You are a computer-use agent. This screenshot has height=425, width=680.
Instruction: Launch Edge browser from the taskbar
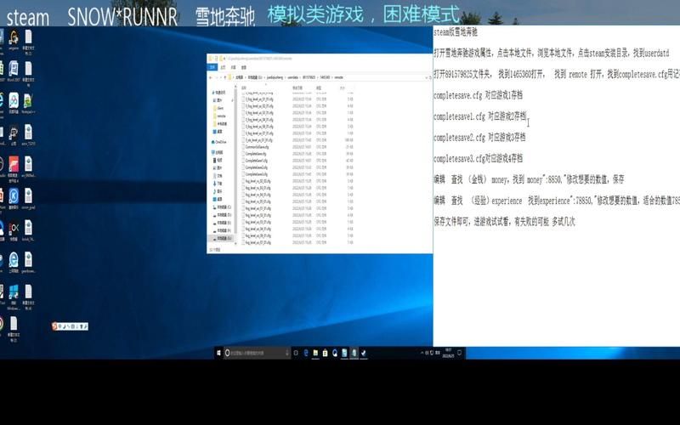point(306,353)
